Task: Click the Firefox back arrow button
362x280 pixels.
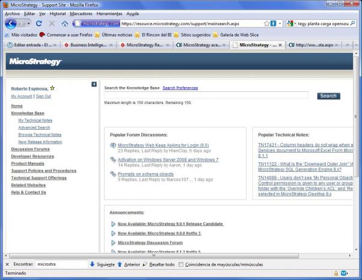Action: tap(11, 23)
